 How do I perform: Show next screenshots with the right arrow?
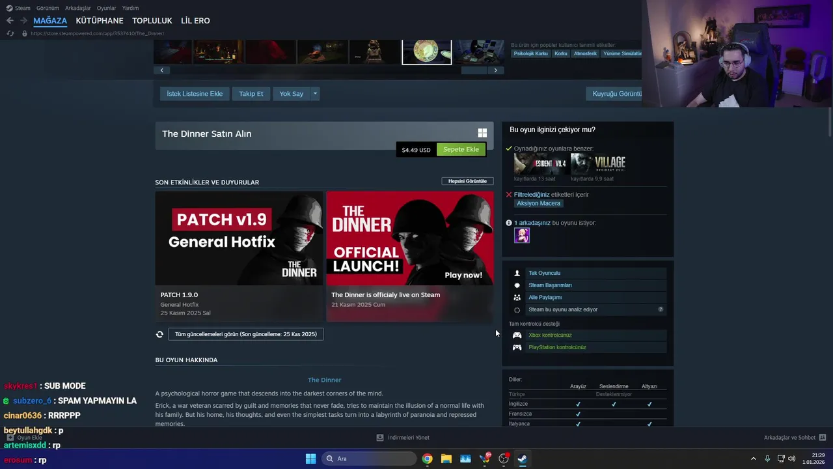496,70
